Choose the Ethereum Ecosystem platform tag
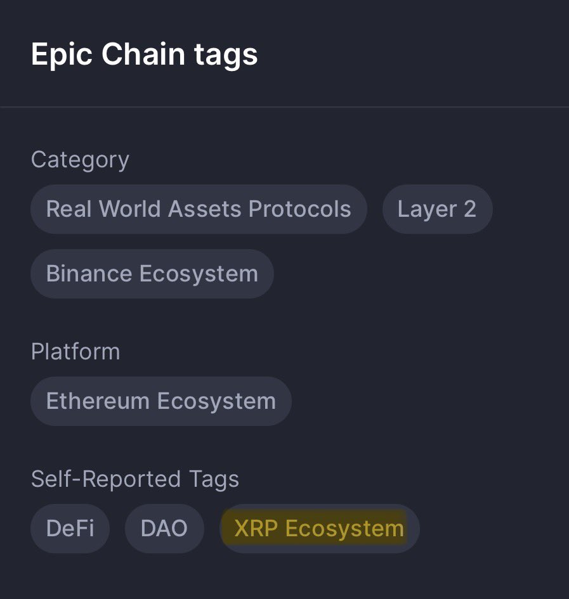Screen dimensions: 569x599 click(161, 401)
